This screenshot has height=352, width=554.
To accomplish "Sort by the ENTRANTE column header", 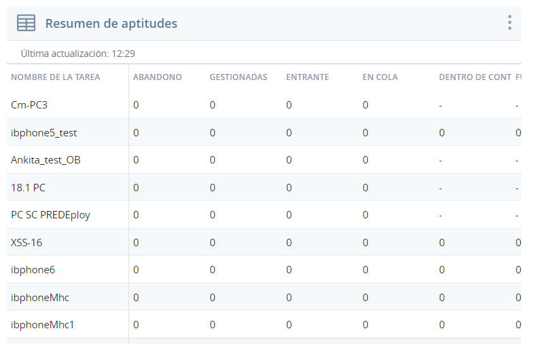I will click(x=307, y=77).
